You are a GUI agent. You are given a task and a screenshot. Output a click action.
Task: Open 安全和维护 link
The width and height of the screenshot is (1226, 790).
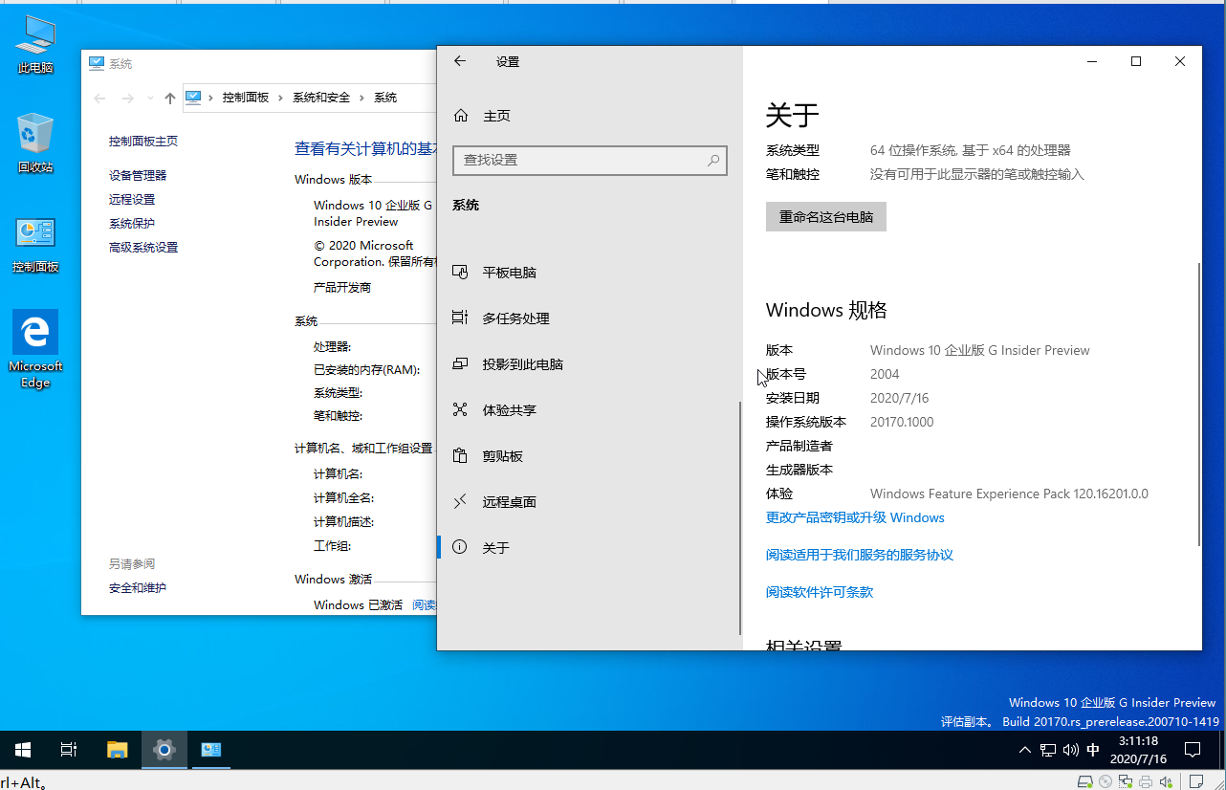(x=138, y=587)
